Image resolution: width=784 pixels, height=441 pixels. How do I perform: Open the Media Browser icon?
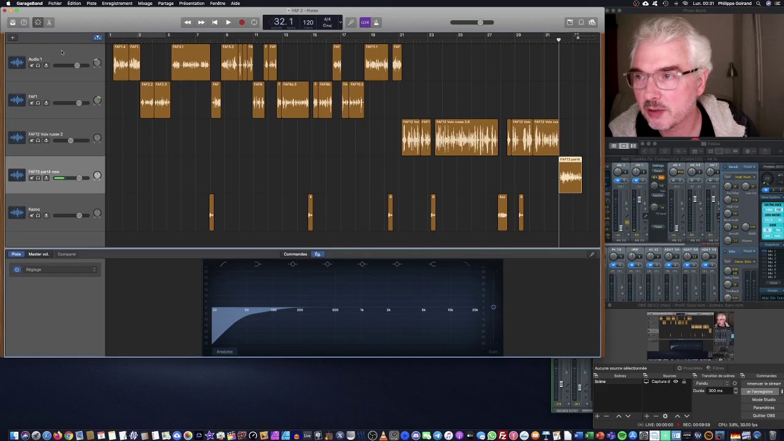click(x=592, y=22)
